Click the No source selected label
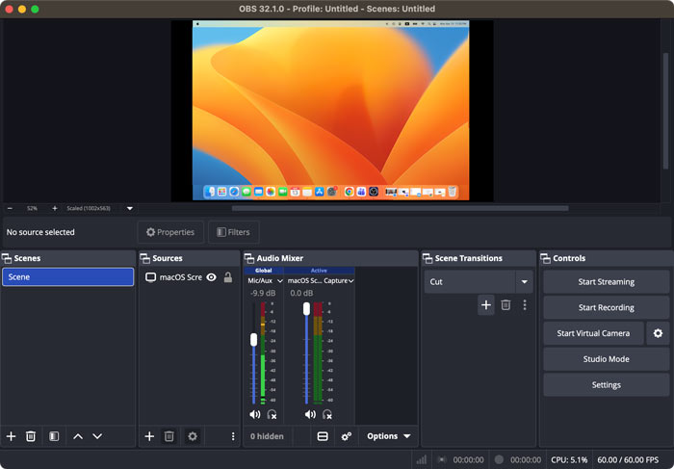 (x=40, y=232)
